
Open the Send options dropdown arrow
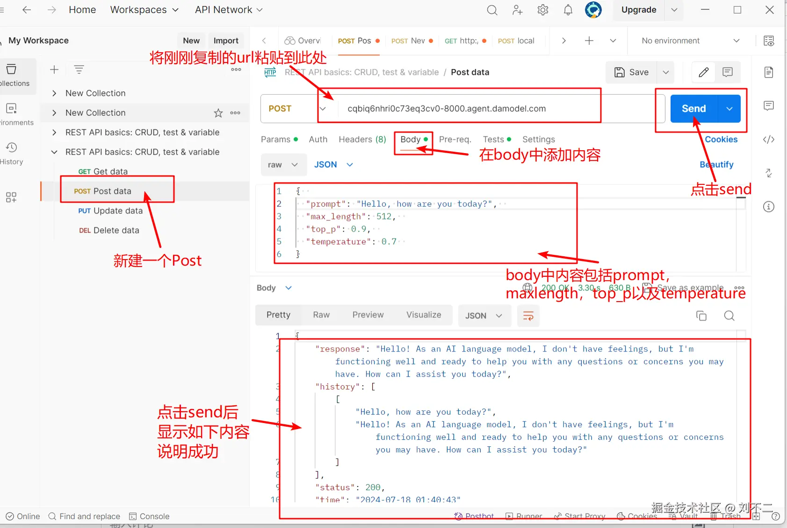729,109
